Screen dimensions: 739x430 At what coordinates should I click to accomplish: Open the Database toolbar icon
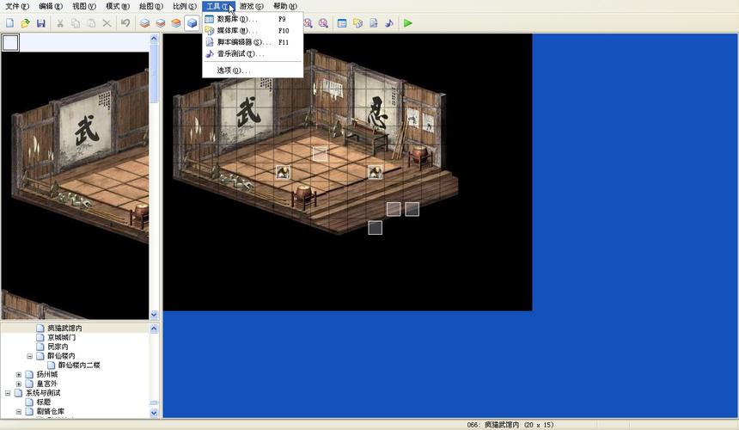342,23
